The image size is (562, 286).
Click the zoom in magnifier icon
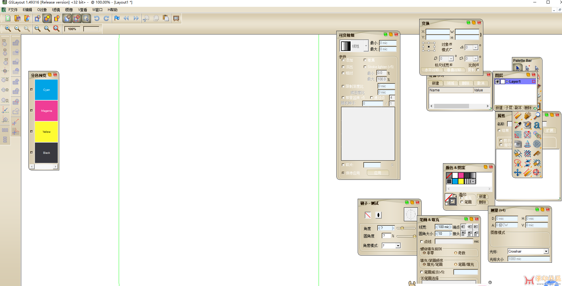[8, 29]
